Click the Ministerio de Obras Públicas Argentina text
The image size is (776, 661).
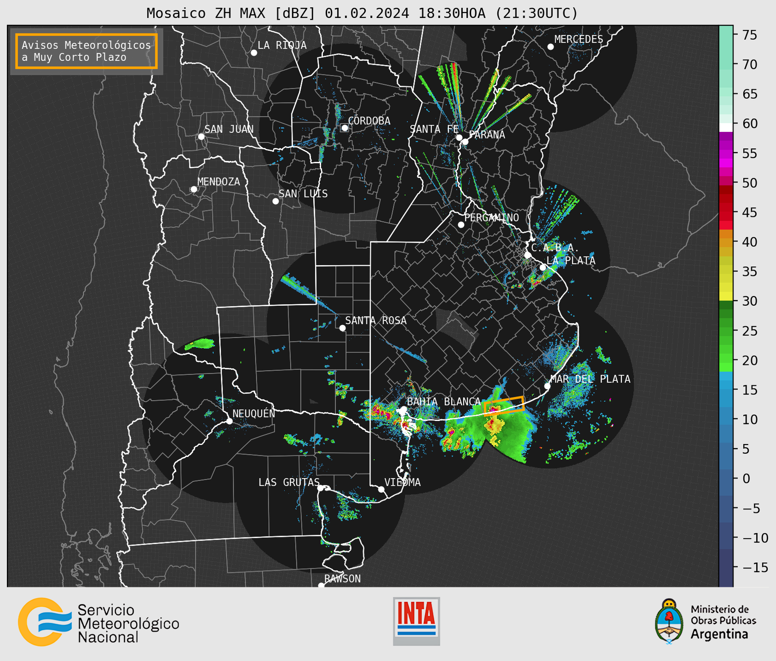723,622
